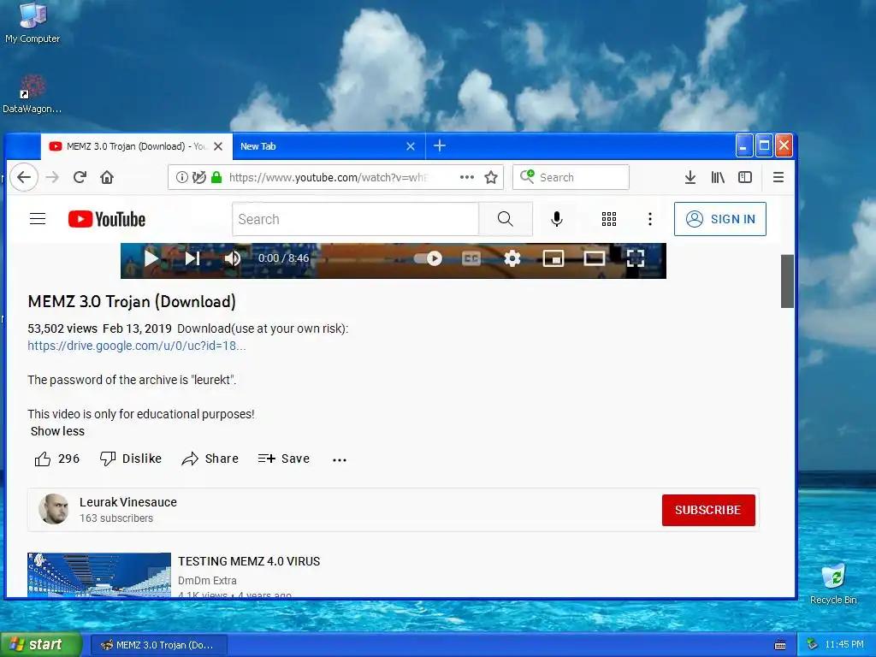Click the YouTube logo
The height and width of the screenshot is (657, 876).
107,219
